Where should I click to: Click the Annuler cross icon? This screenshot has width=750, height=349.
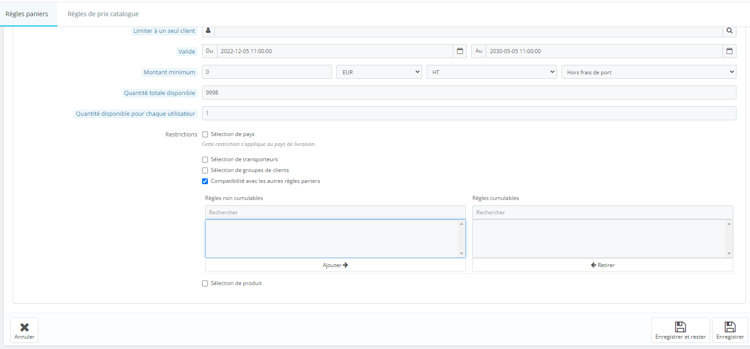24,327
